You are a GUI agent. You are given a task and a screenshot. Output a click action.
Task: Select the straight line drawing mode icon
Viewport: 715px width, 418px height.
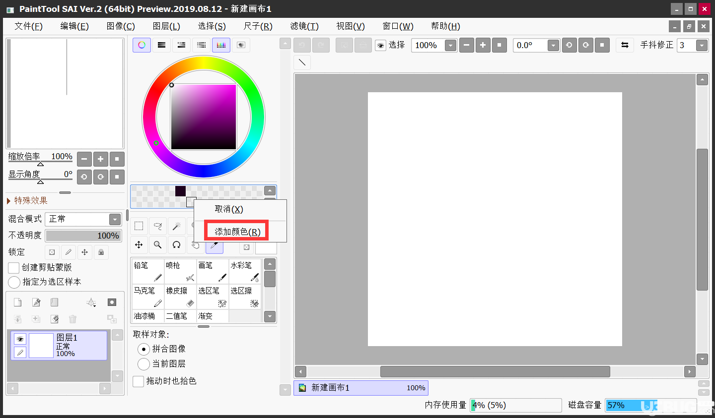tap(302, 62)
